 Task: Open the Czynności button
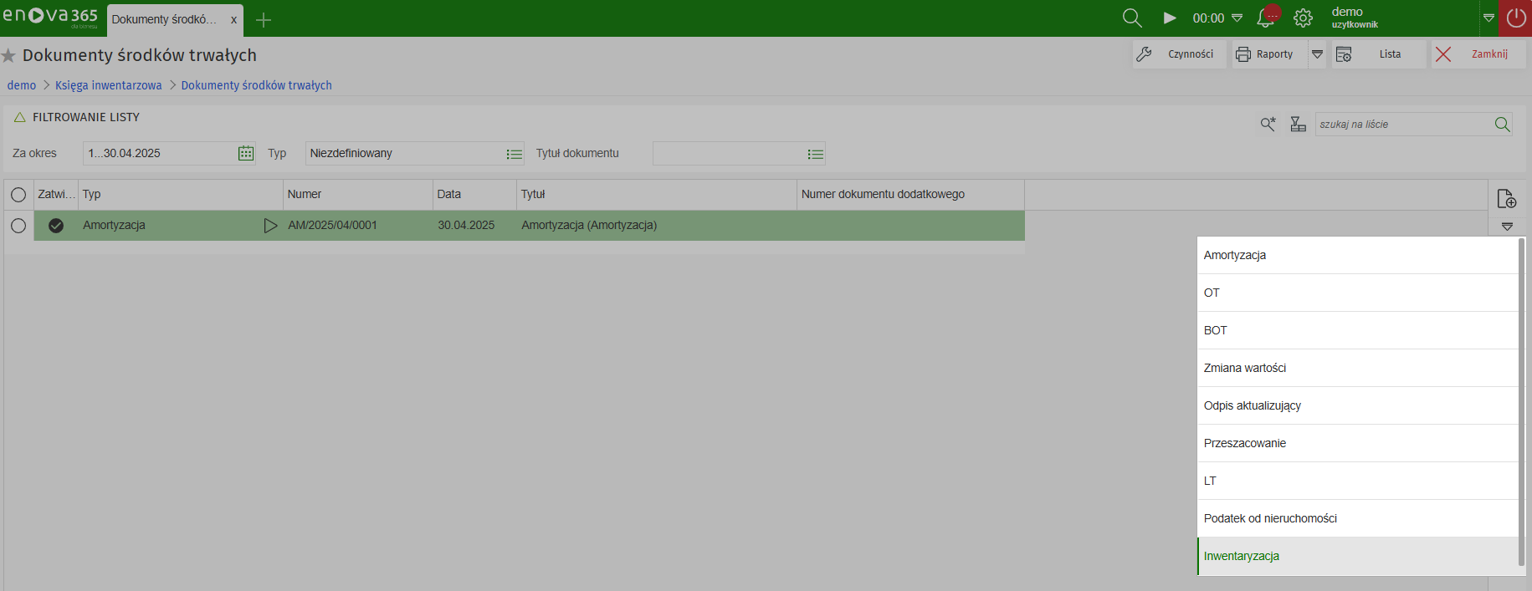[1179, 54]
